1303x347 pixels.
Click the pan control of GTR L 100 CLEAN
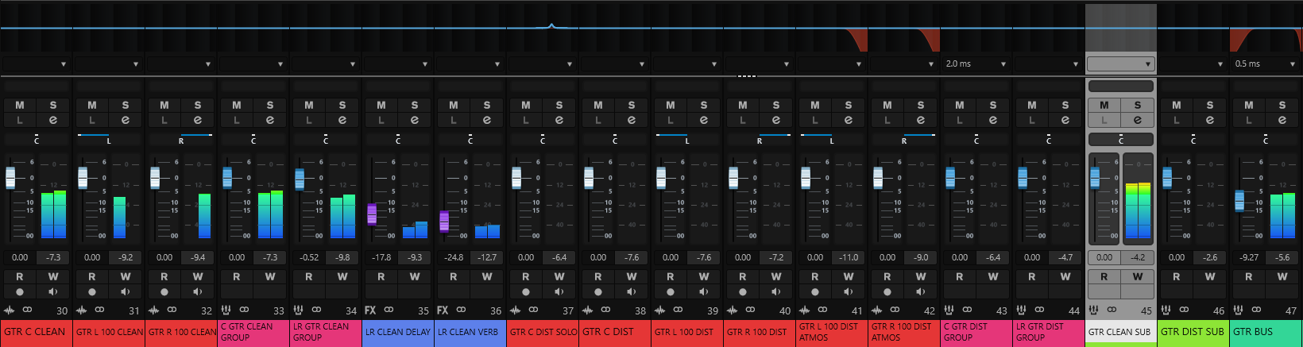point(109,139)
